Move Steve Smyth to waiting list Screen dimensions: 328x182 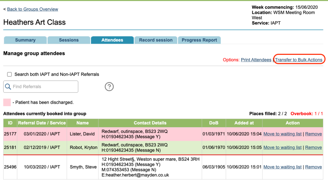click(282, 167)
